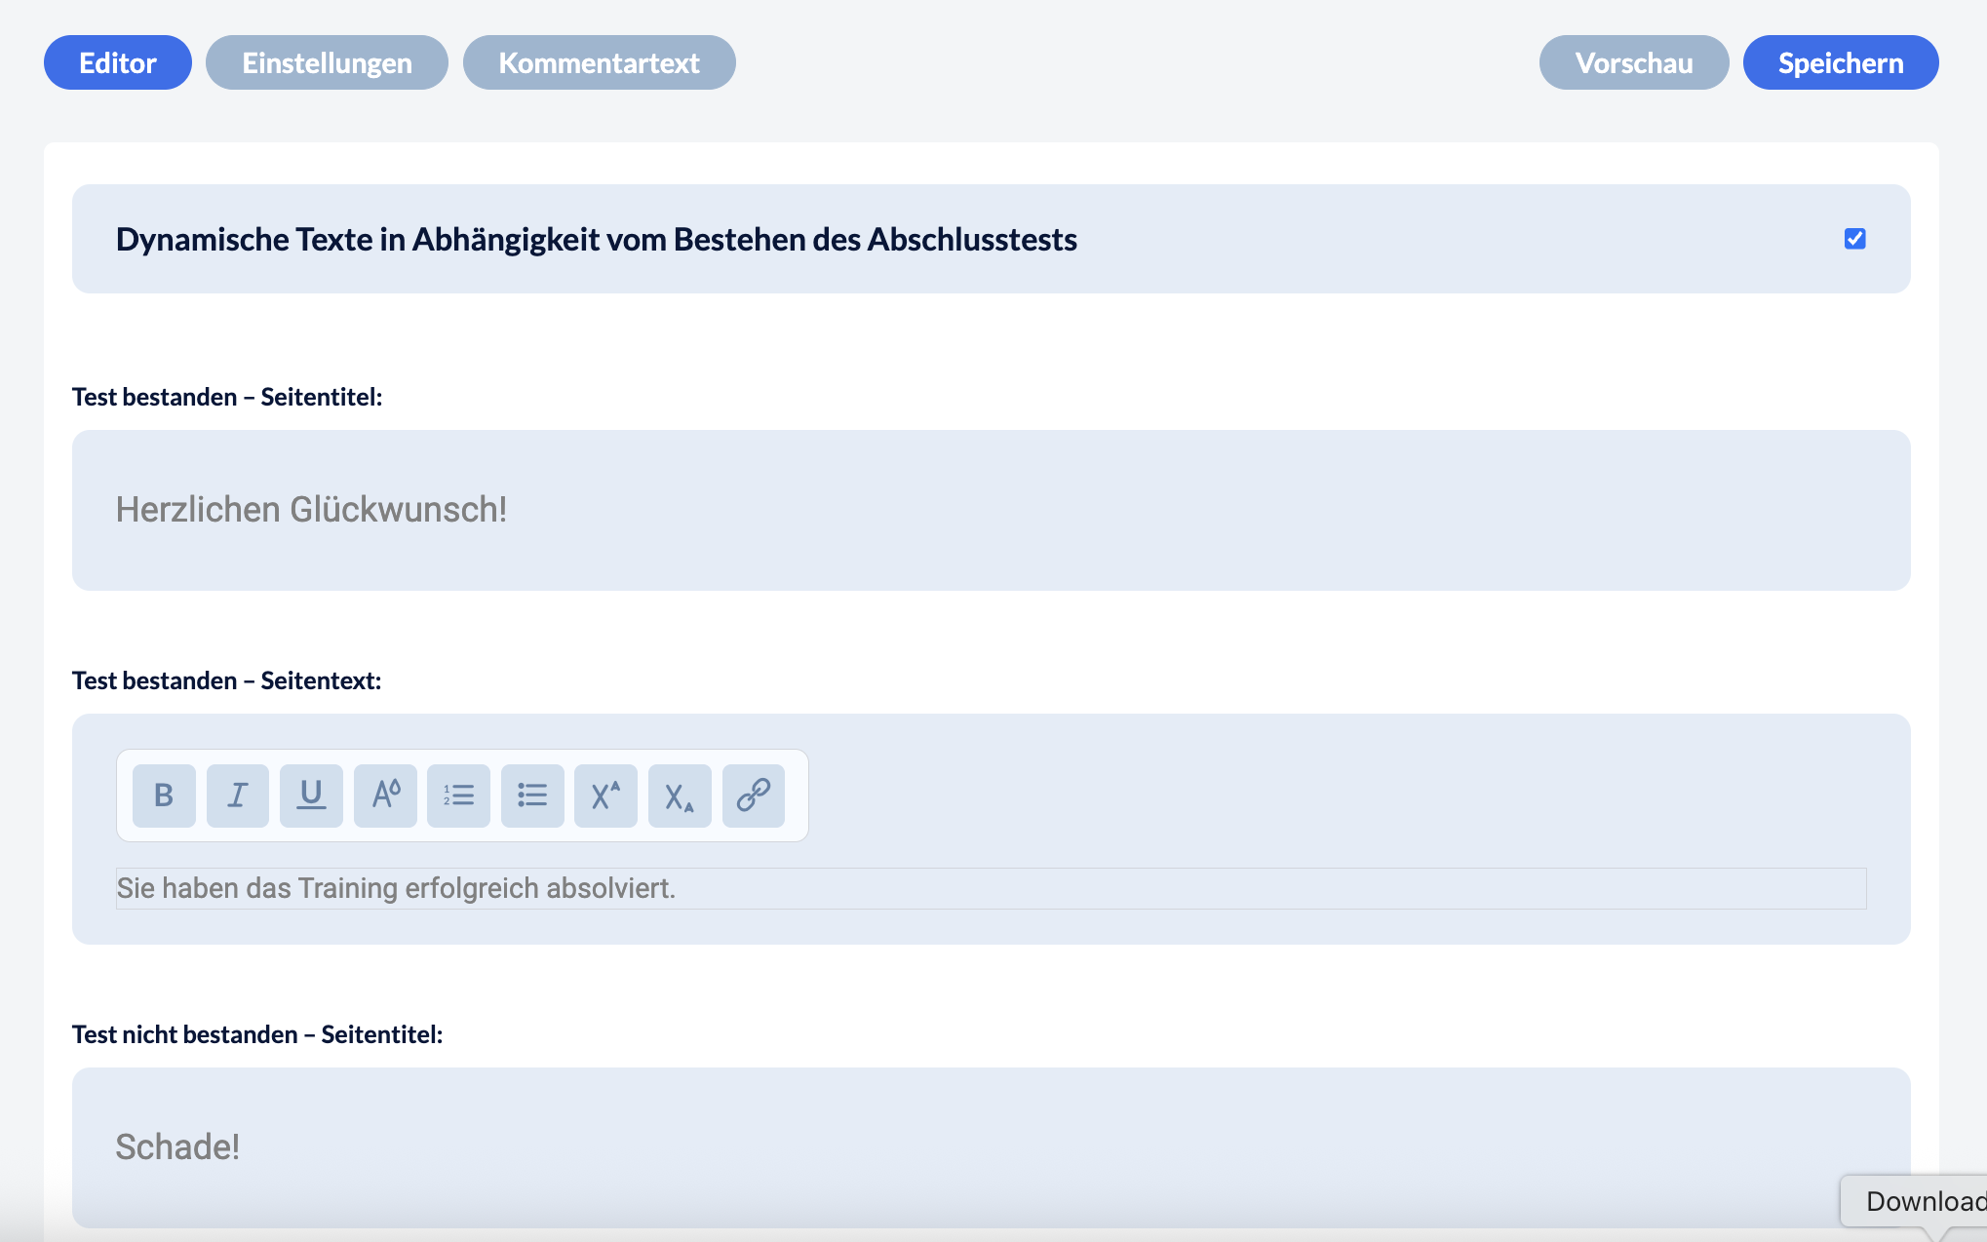Select the Editor tab

[x=117, y=62]
